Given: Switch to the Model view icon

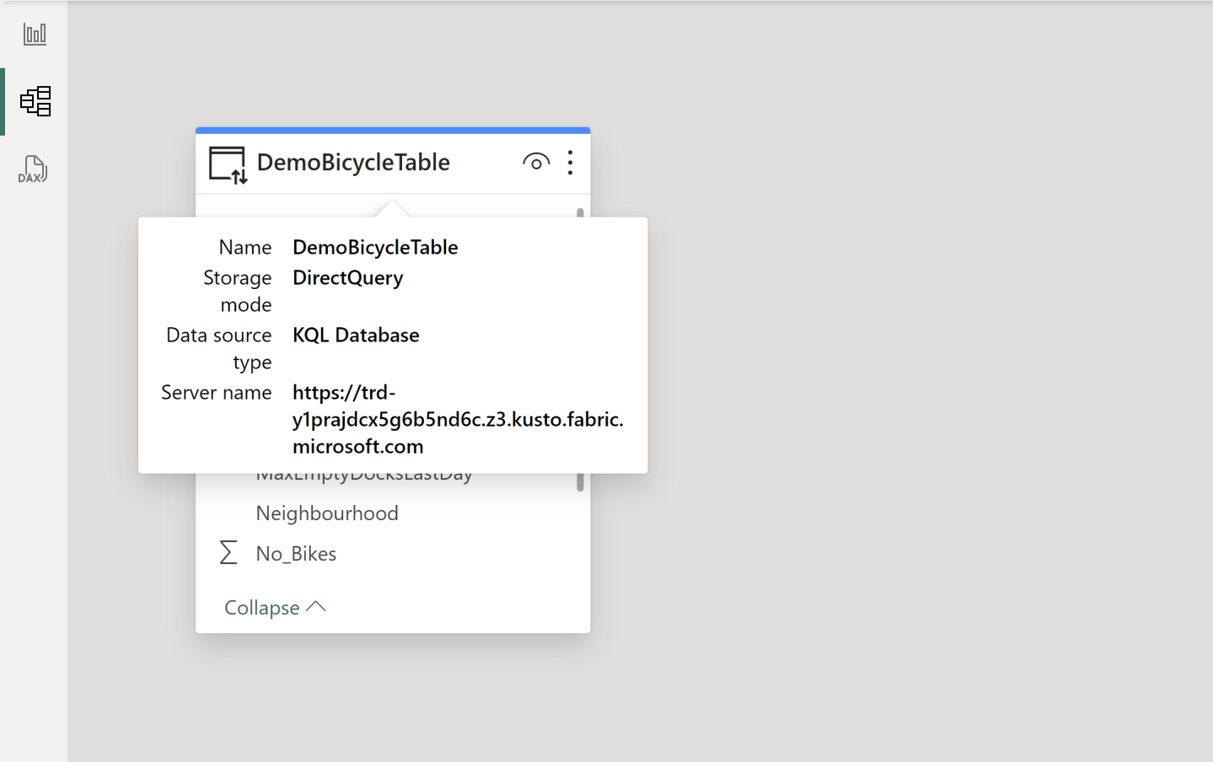Looking at the screenshot, I should [x=35, y=101].
